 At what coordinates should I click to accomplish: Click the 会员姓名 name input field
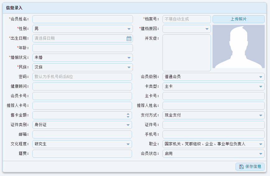coord(82,19)
